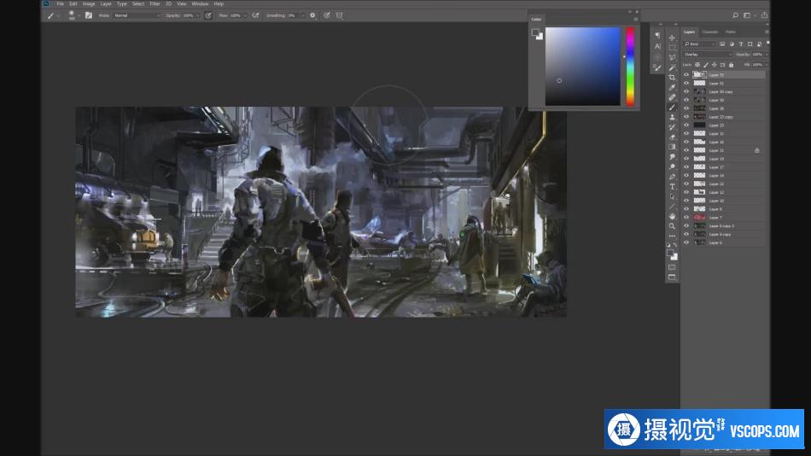Hide Layer 51 using its eye icon

(686, 83)
